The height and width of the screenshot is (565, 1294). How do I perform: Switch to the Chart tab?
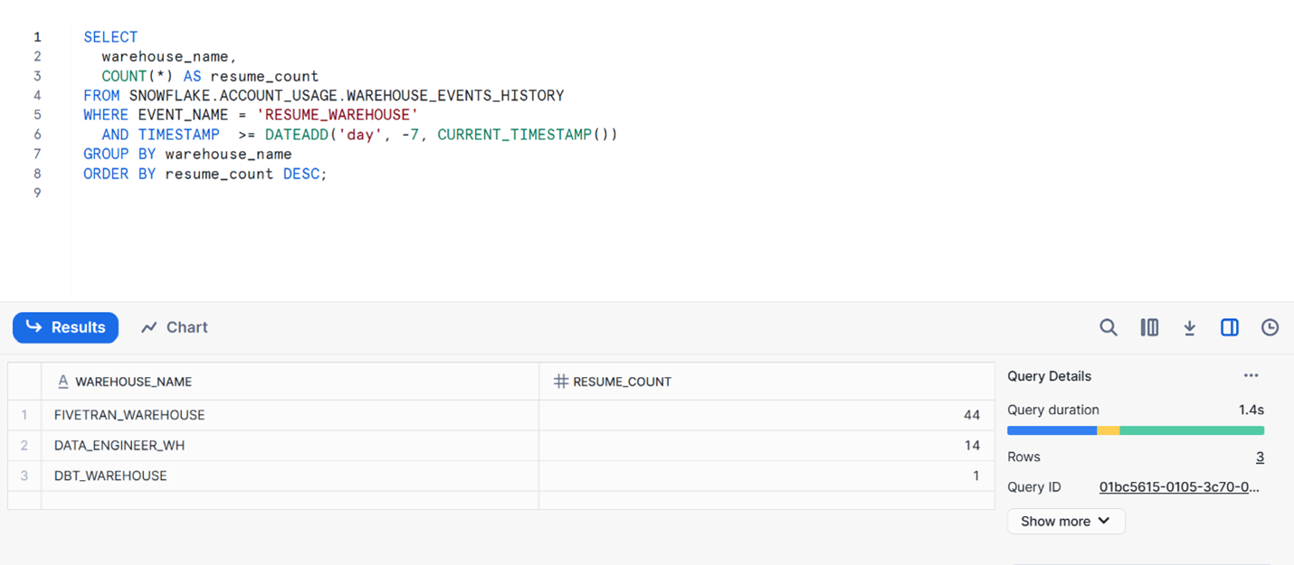click(x=175, y=327)
